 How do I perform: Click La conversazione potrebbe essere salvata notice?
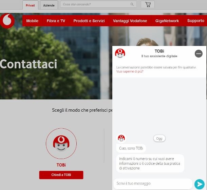point(156,67)
